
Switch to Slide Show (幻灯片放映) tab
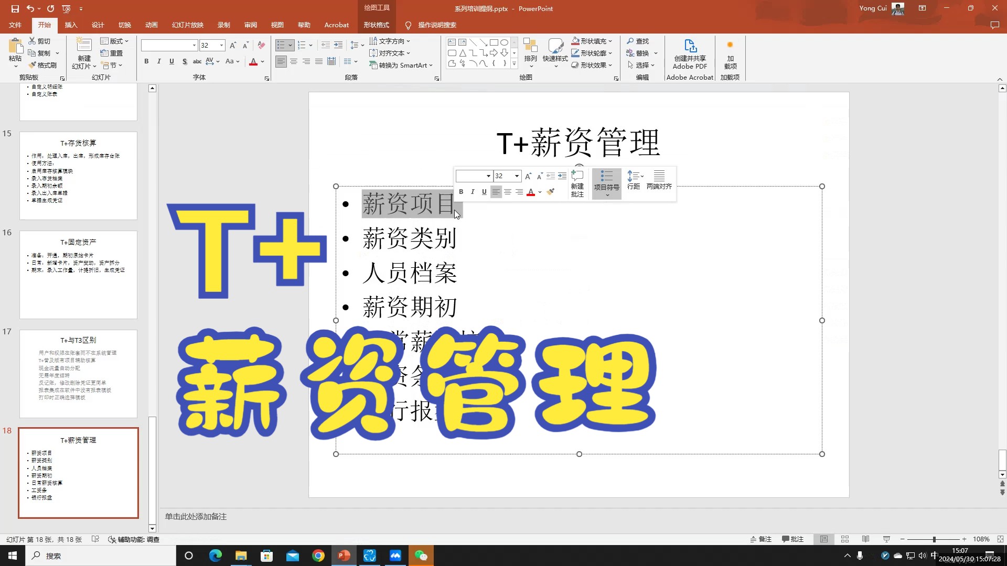(188, 25)
